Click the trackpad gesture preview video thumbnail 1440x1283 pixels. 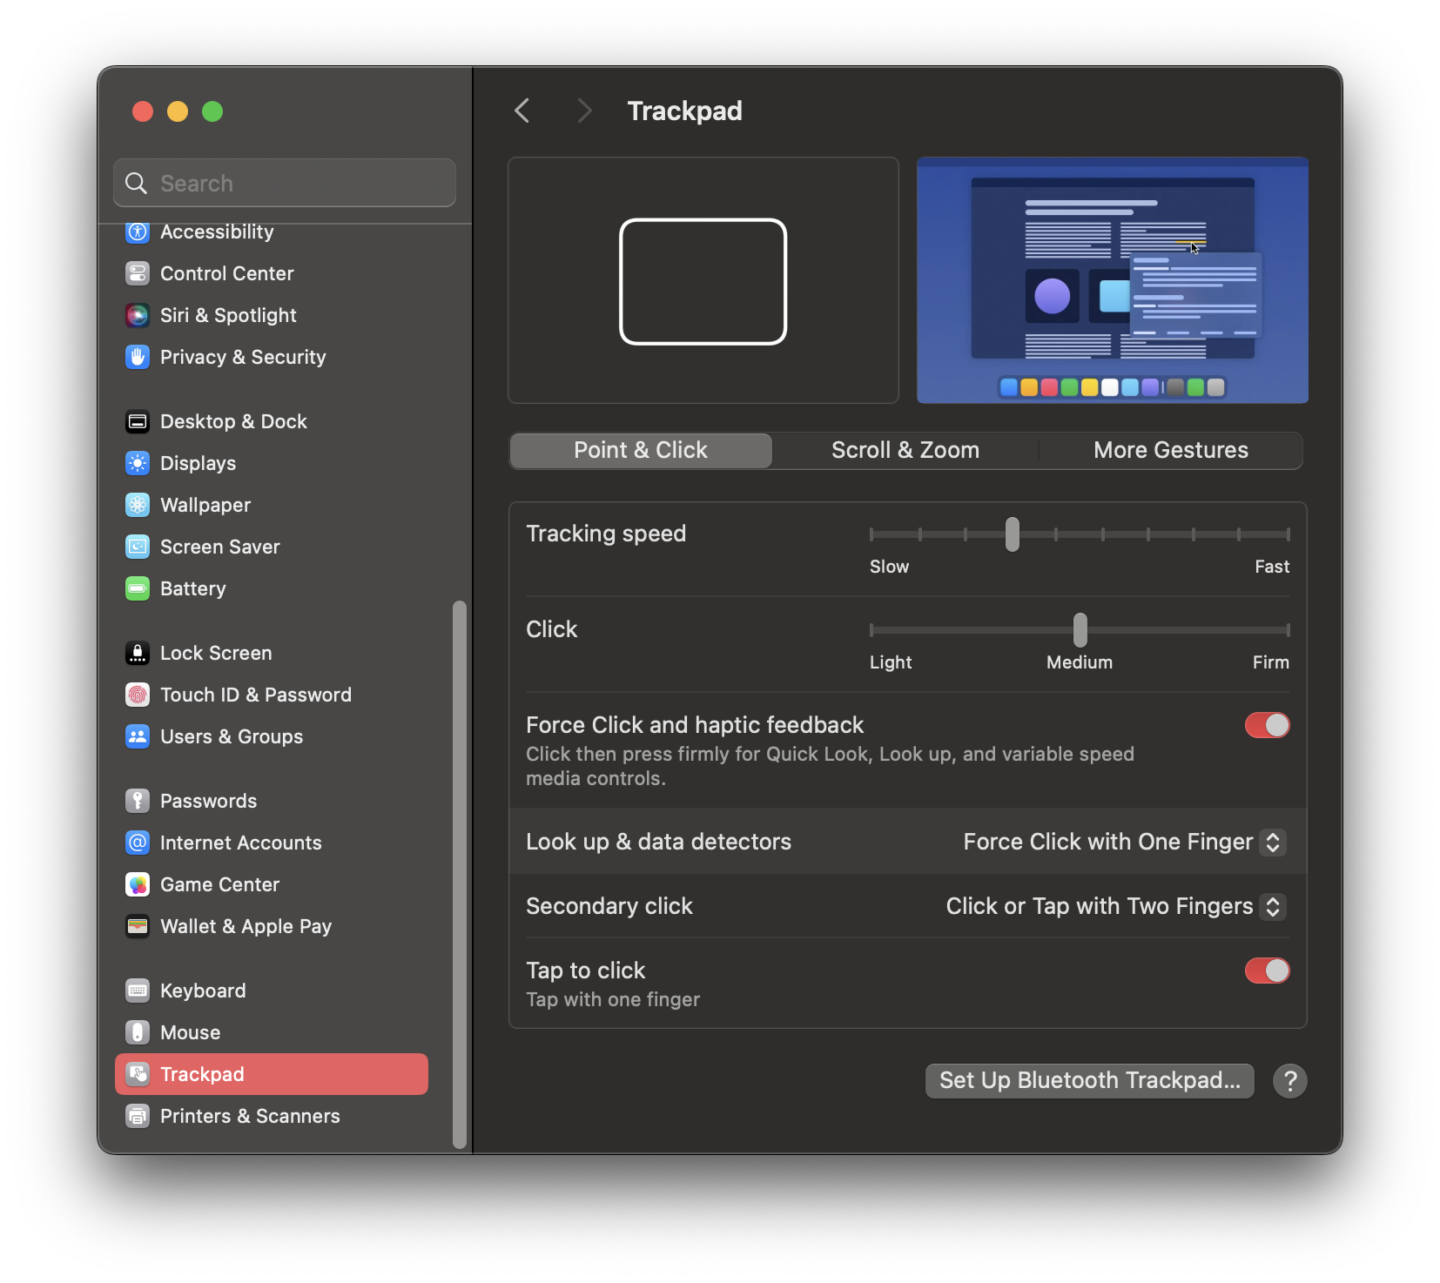click(x=1112, y=280)
